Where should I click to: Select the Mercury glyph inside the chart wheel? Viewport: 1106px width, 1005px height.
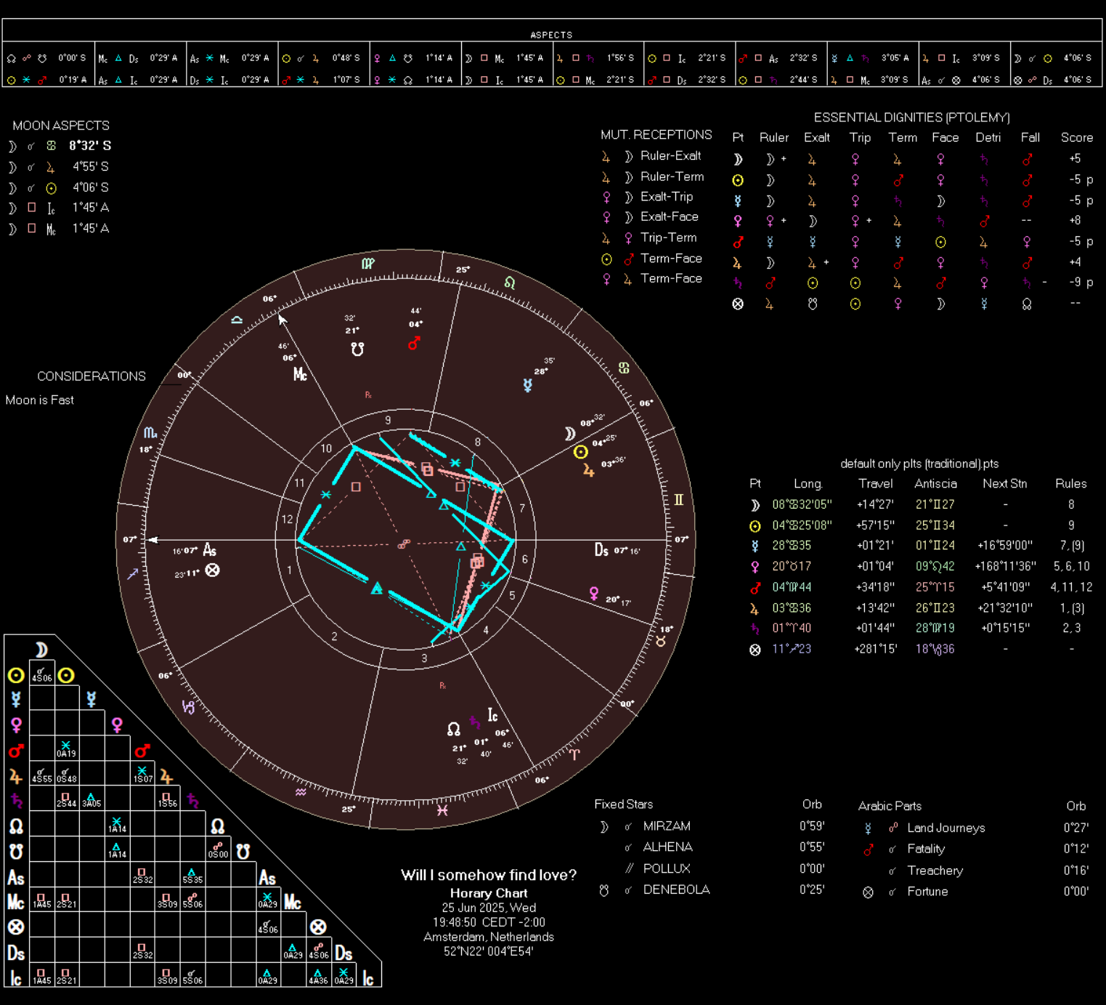[x=528, y=385]
